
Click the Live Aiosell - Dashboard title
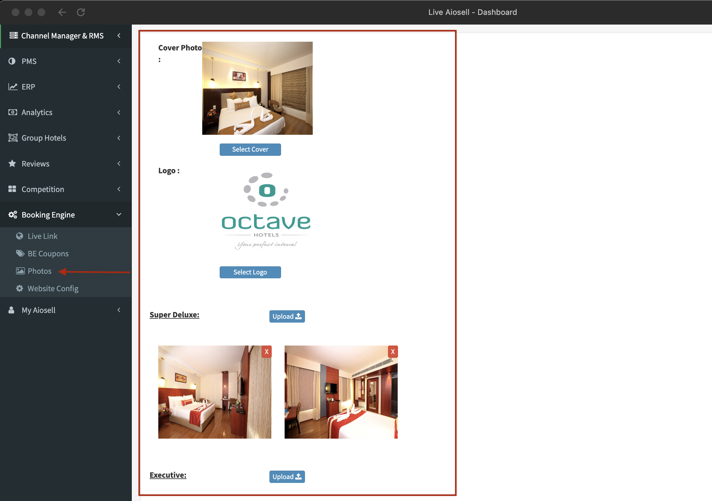tap(472, 12)
